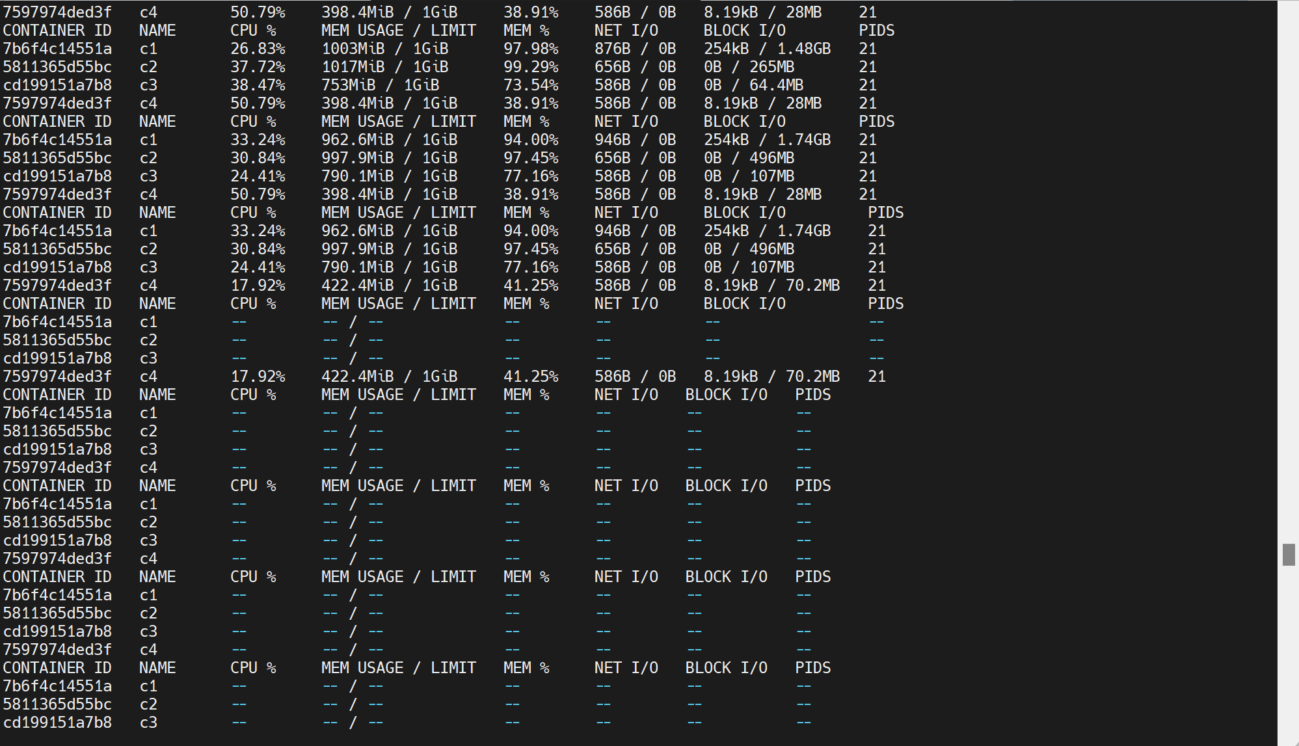The image size is (1299, 746).
Task: Click the 0B / 64.4MB block I/O value
Action: 753,85
